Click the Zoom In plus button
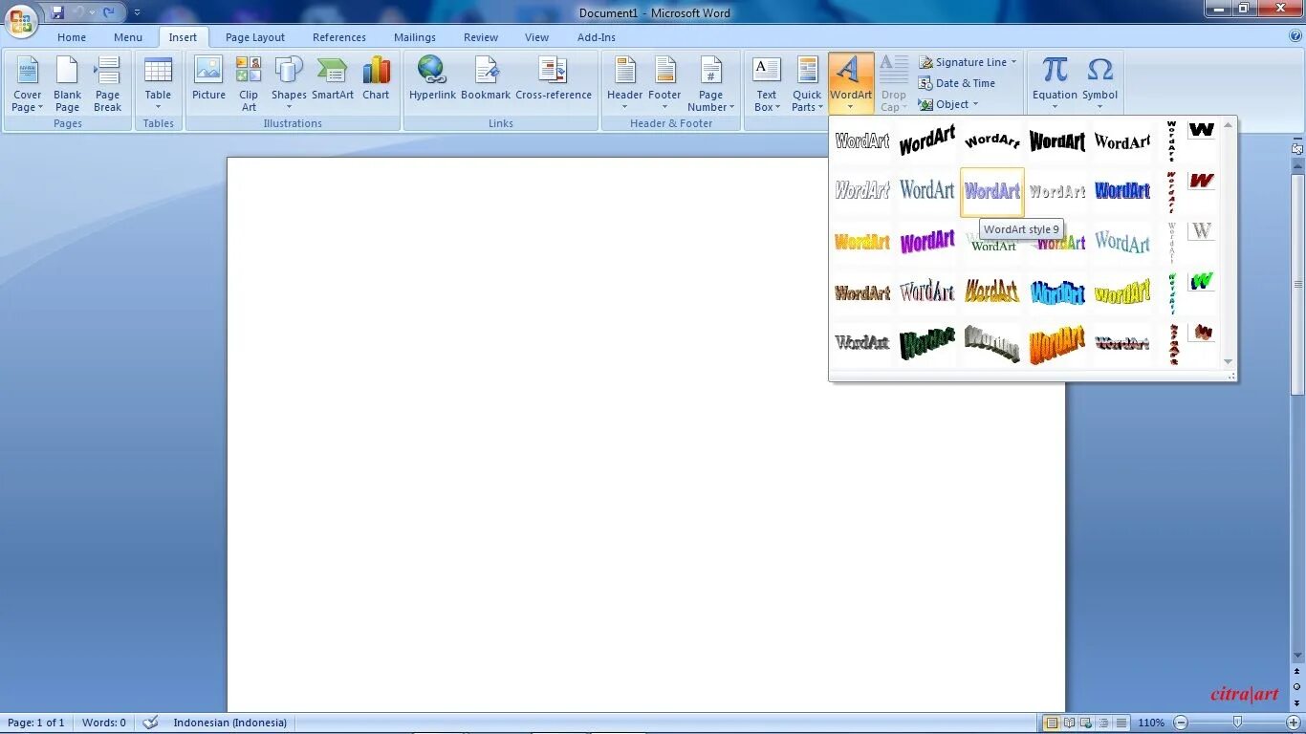This screenshot has width=1306, height=734. click(x=1294, y=723)
